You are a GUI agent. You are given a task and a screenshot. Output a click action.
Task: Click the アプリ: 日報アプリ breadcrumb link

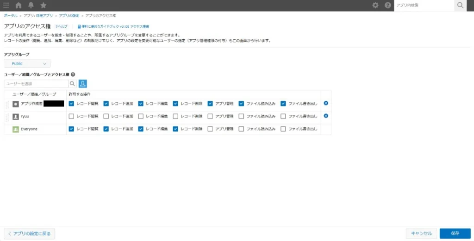38,16
